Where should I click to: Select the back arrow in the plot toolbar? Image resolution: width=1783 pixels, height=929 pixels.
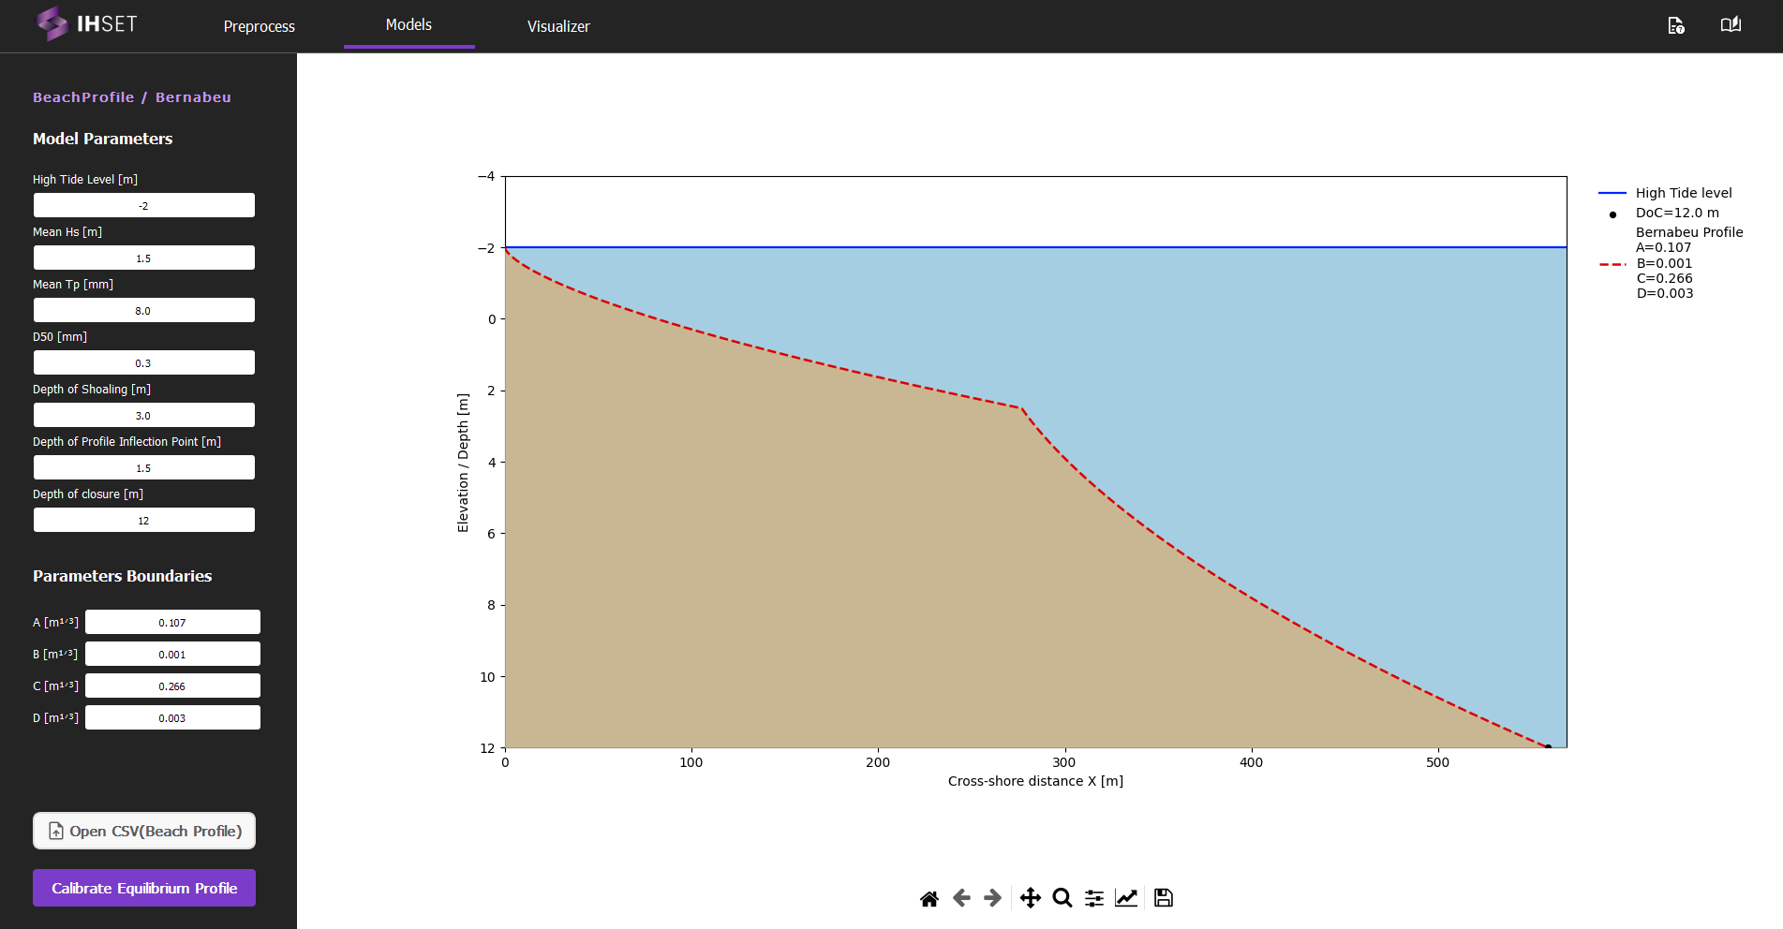pos(960,897)
